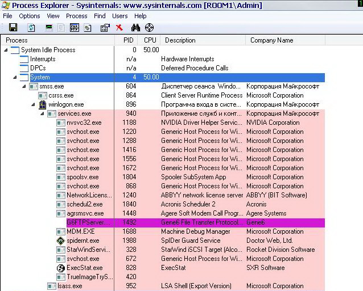This screenshot has height=291, width=363.
Task: Click the binoculars Find Handle icon
Action: 135,28
